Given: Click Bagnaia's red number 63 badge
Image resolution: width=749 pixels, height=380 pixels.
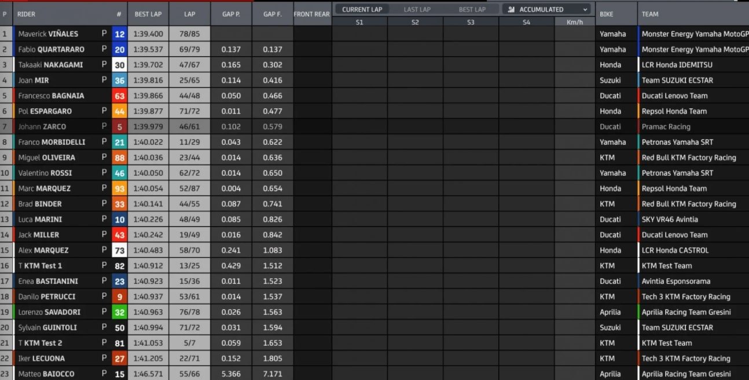Looking at the screenshot, I should pos(119,96).
